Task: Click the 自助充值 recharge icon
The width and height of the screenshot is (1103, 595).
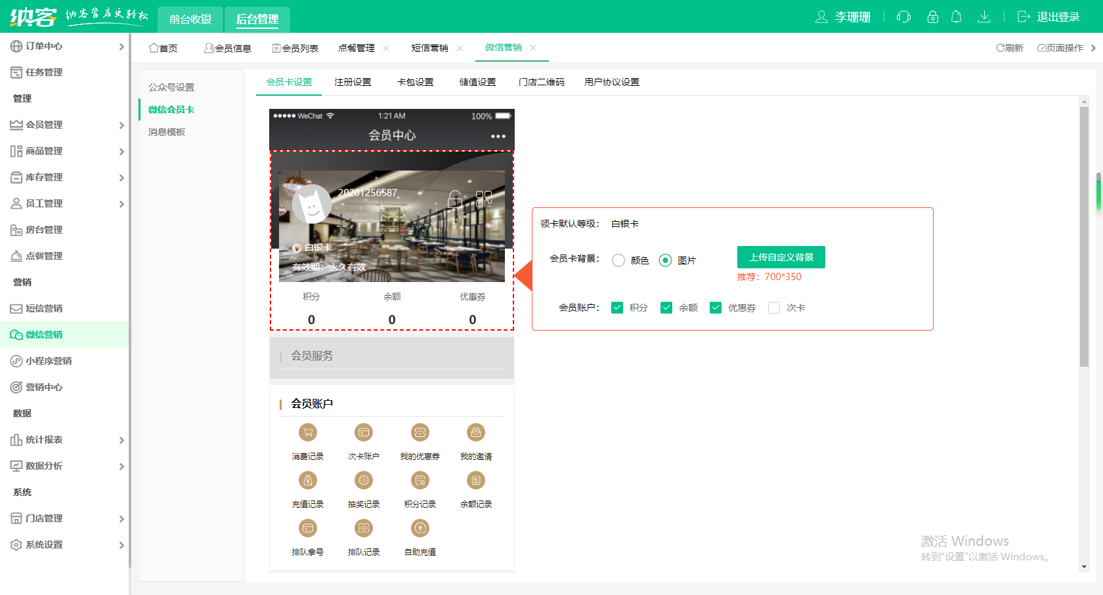Action: [x=420, y=528]
